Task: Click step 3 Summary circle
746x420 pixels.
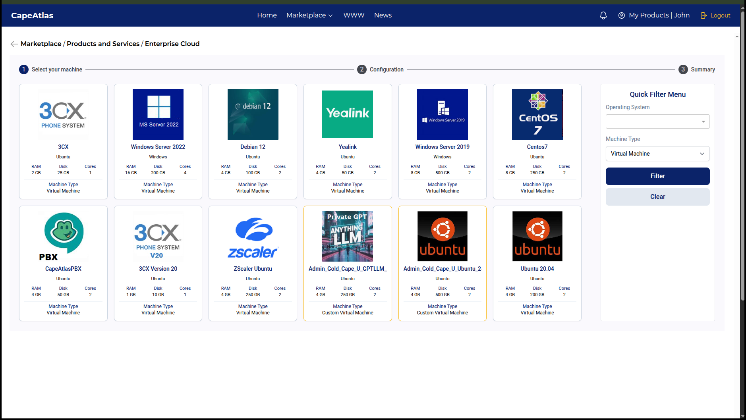Action: [683, 69]
